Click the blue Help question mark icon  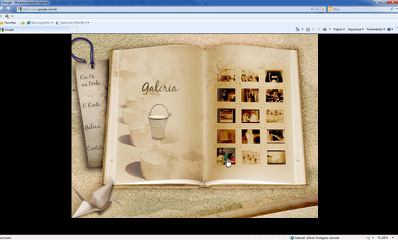pyautogui.click(x=389, y=29)
